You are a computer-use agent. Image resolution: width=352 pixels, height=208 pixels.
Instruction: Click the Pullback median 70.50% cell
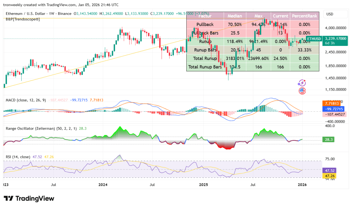[x=235, y=24]
